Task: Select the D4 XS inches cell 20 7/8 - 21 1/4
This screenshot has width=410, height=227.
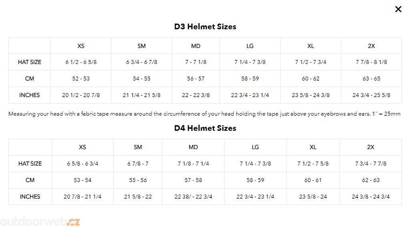Action: 82,197
